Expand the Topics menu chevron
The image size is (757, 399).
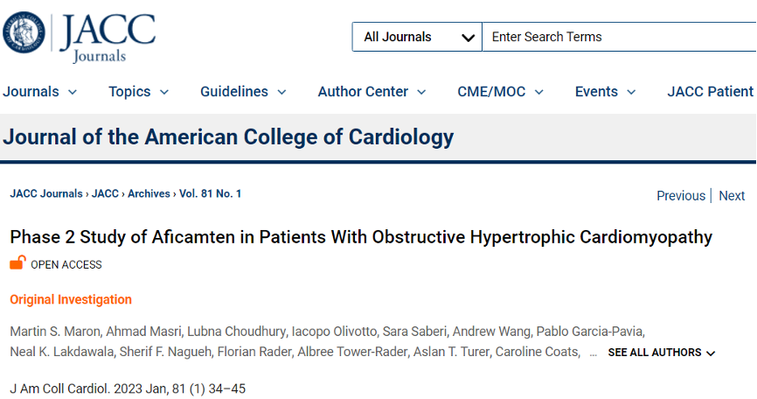coord(164,92)
